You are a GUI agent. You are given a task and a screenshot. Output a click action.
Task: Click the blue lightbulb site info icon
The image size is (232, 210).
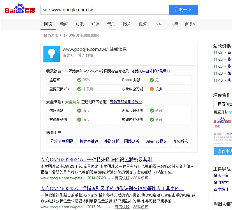[x=52, y=54]
